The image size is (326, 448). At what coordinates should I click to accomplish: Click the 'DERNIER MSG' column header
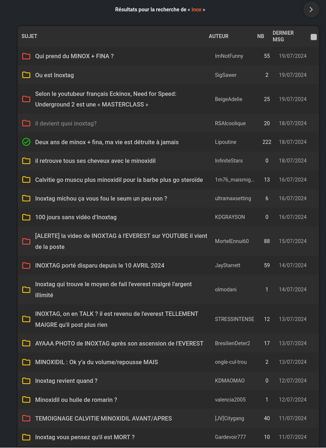click(283, 36)
